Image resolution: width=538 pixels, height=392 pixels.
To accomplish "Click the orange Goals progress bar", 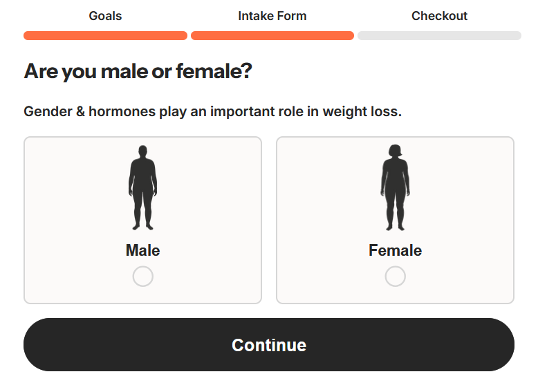I will pos(105,35).
